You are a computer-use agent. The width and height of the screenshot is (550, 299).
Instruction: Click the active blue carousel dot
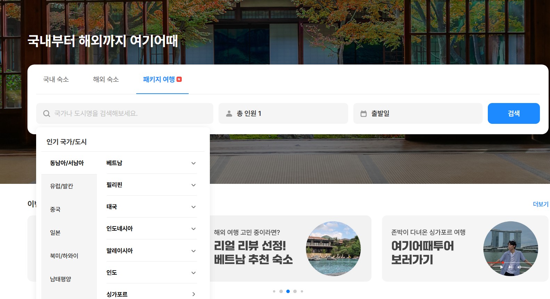click(x=288, y=291)
